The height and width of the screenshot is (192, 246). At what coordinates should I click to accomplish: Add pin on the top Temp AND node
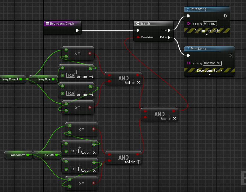coord(138,83)
